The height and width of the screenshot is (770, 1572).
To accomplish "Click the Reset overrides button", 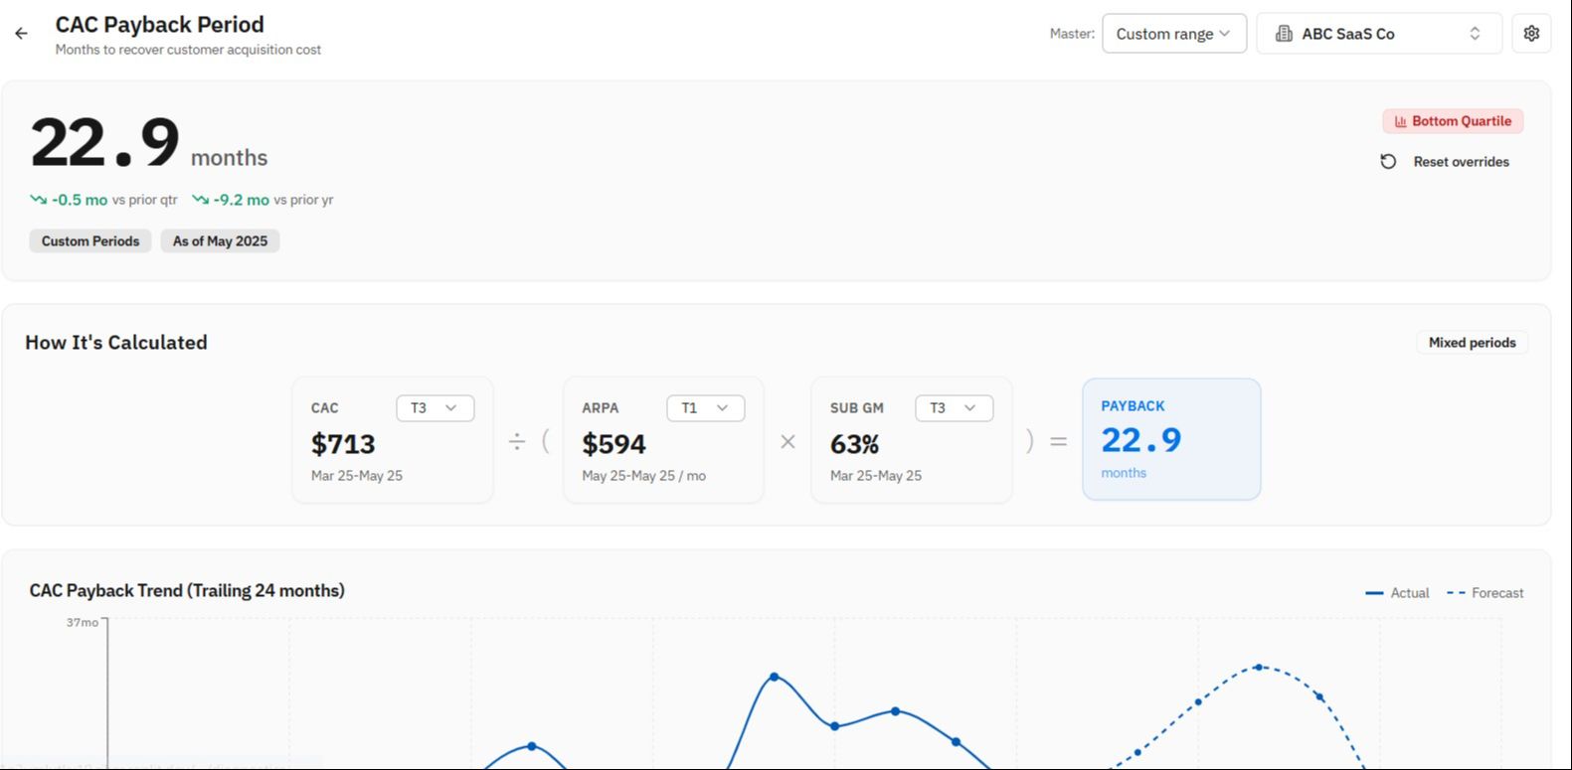I will [x=1445, y=162].
